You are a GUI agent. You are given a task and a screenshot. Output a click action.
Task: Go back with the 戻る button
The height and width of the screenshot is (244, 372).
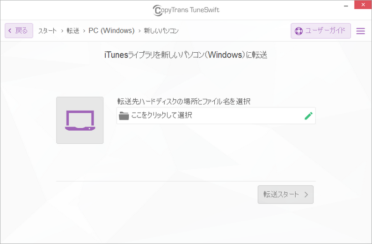(19, 30)
